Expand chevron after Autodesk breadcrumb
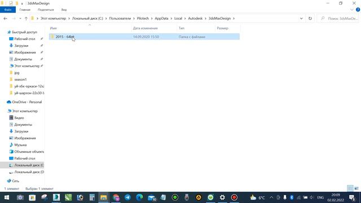The width and height of the screenshot is (361, 203). click(205, 19)
